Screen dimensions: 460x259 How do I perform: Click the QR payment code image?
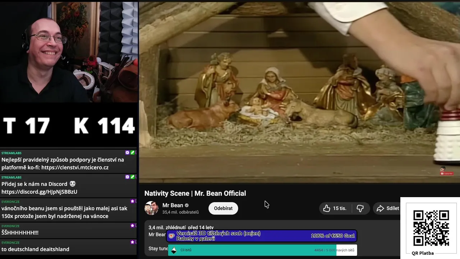click(x=431, y=228)
